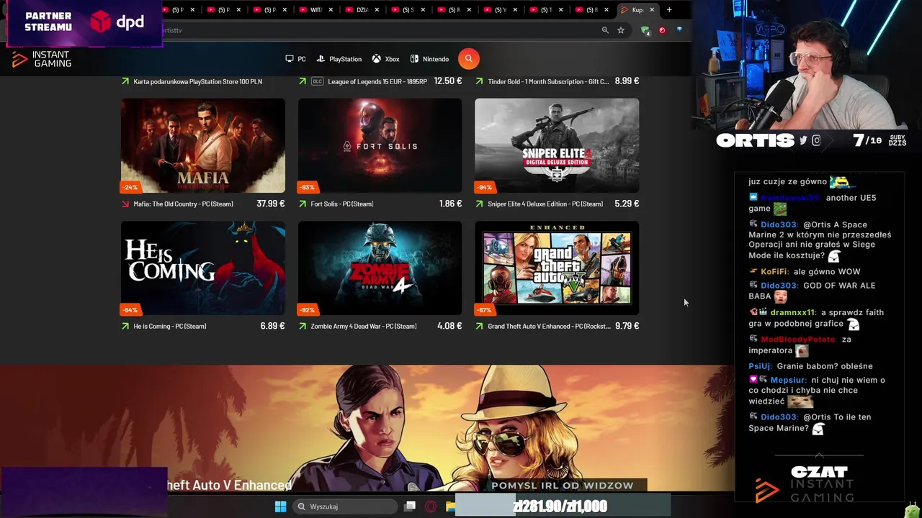The height and width of the screenshot is (518, 922).
Task: Click the PC monitor icon in navigation
Action: (290, 59)
